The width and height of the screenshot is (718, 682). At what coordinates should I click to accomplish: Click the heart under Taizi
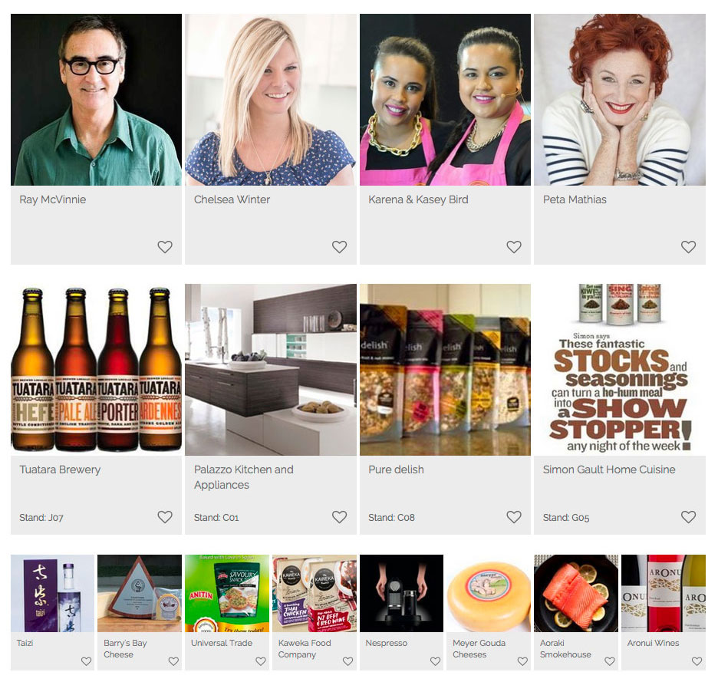pyautogui.click(x=86, y=661)
